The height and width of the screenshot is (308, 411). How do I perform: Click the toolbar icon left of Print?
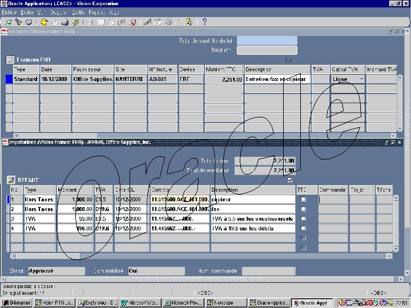pyautogui.click(x=55, y=22)
